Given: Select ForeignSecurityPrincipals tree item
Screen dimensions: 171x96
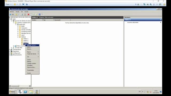Looking at the screenshot, I should pos(26,31).
